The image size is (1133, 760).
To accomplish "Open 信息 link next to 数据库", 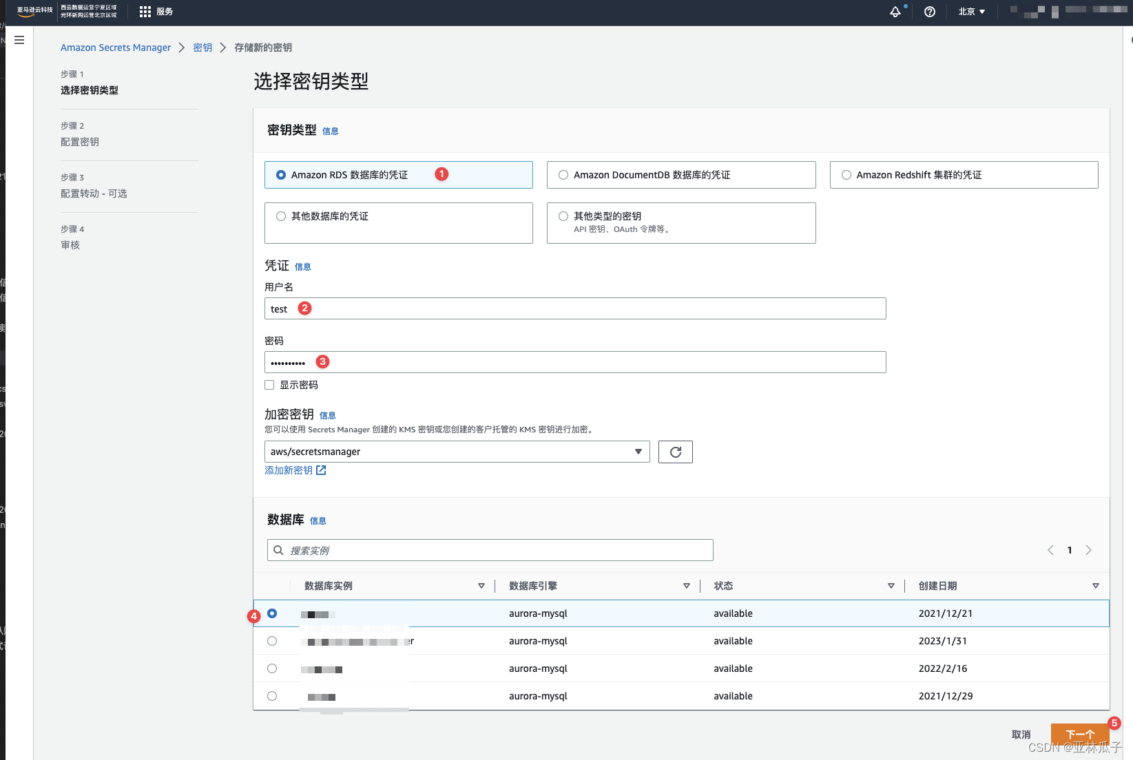I will pos(318,521).
